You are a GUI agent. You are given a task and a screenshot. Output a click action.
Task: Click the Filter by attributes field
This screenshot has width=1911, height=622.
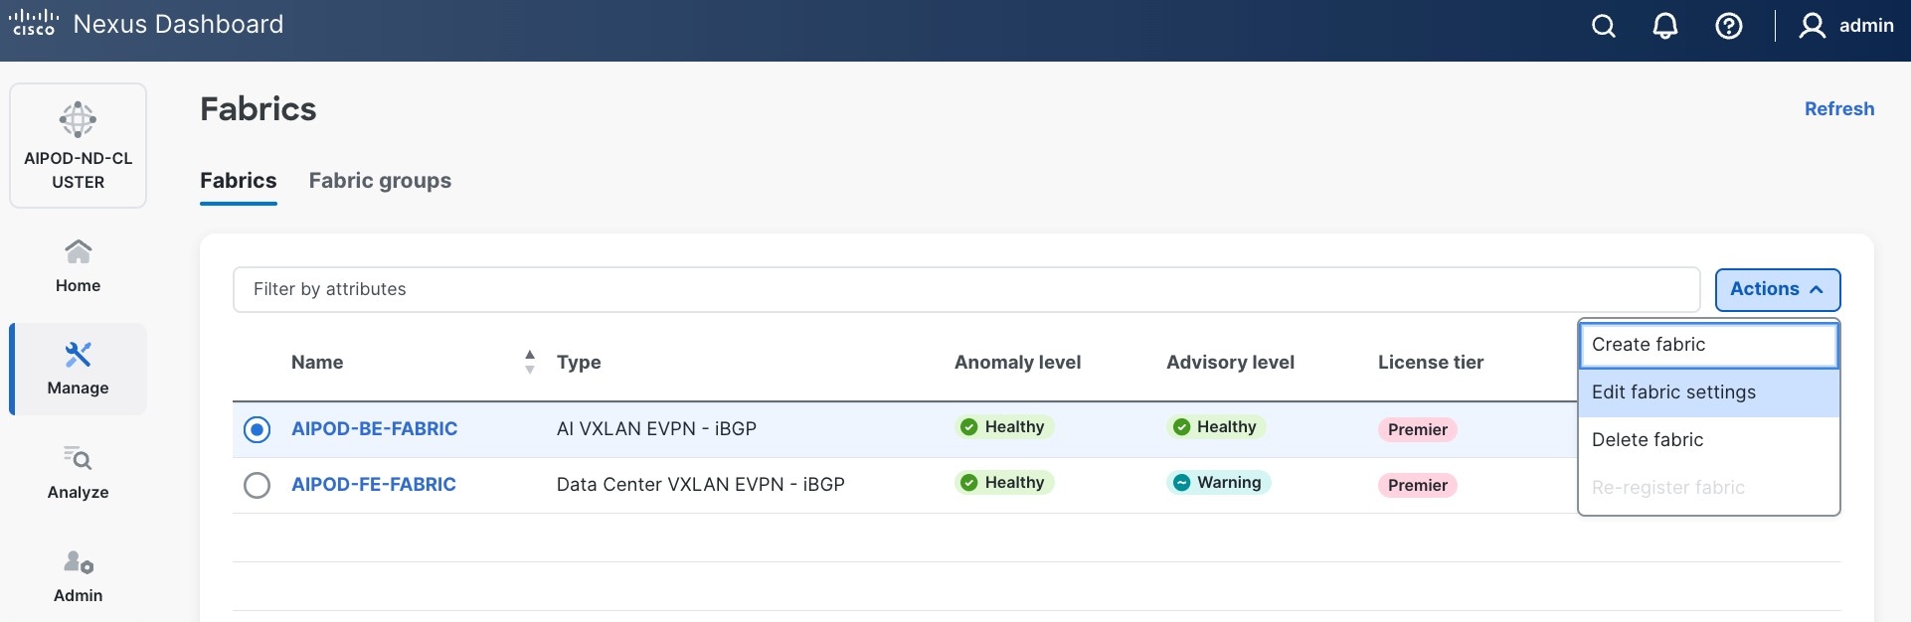964,289
